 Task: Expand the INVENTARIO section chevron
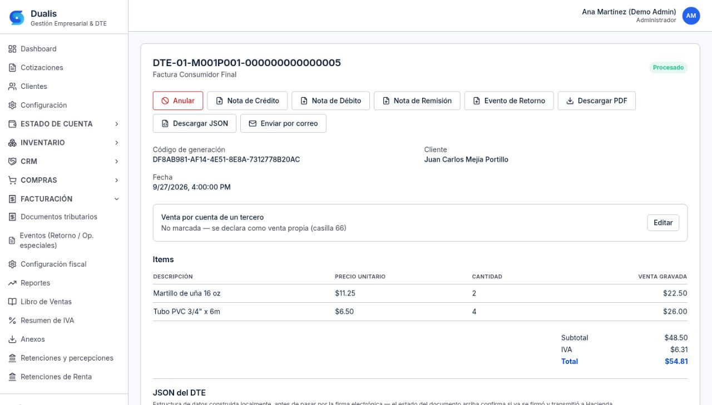coord(116,143)
